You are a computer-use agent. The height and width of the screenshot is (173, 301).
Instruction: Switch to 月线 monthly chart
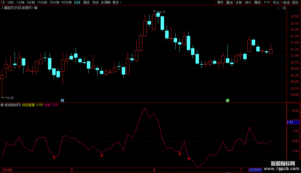95,2
